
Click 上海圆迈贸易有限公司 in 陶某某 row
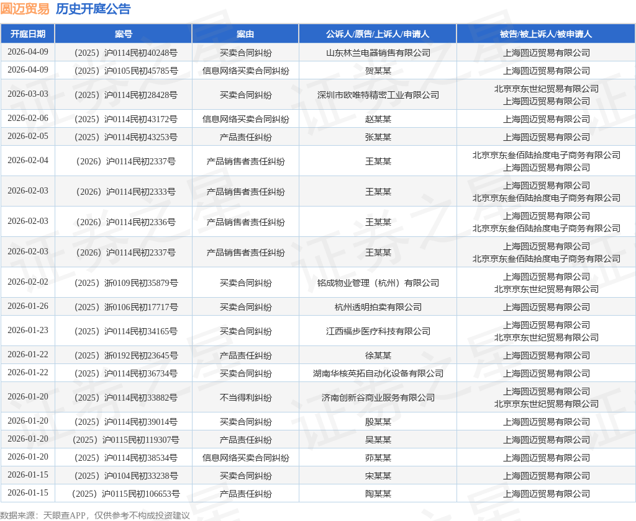coord(547,494)
